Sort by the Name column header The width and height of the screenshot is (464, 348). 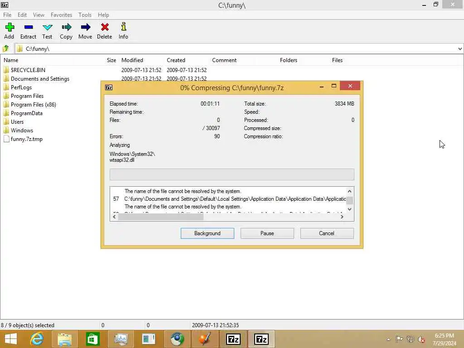pos(11,60)
